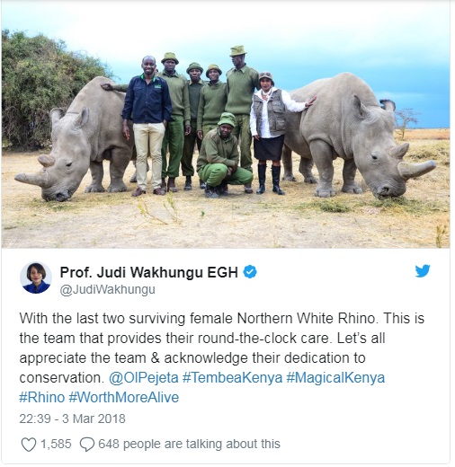Follow the #TembeaKenya hashtag
This screenshot has height=467, width=455.
tap(232, 378)
